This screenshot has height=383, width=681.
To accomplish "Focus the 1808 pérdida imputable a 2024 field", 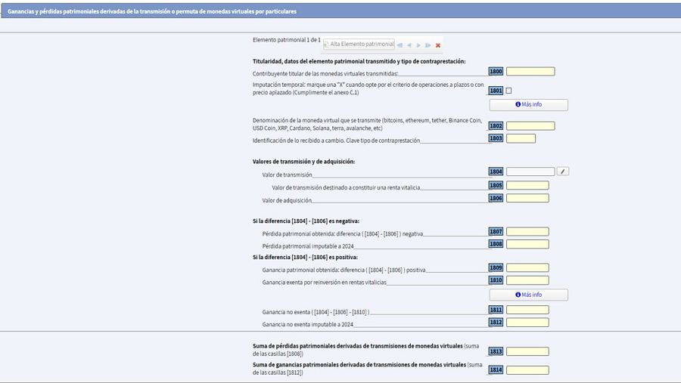I will coord(527,244).
